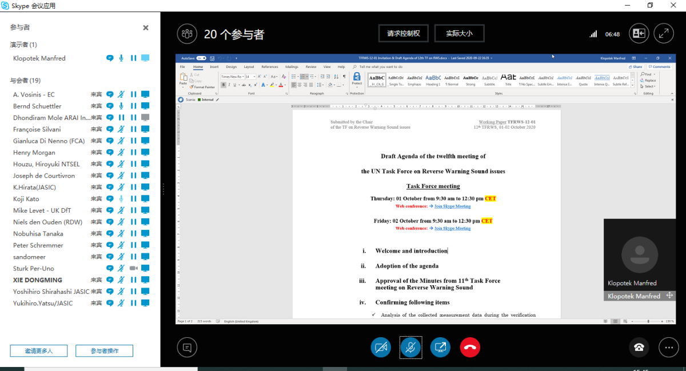The height and width of the screenshot is (371, 686).
Task: Click the contact card layout icon
Action: point(639,34)
